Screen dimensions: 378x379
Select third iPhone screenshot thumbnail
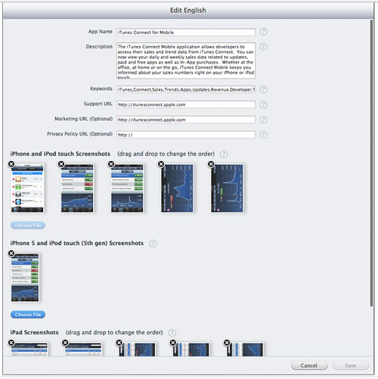[x=127, y=188]
